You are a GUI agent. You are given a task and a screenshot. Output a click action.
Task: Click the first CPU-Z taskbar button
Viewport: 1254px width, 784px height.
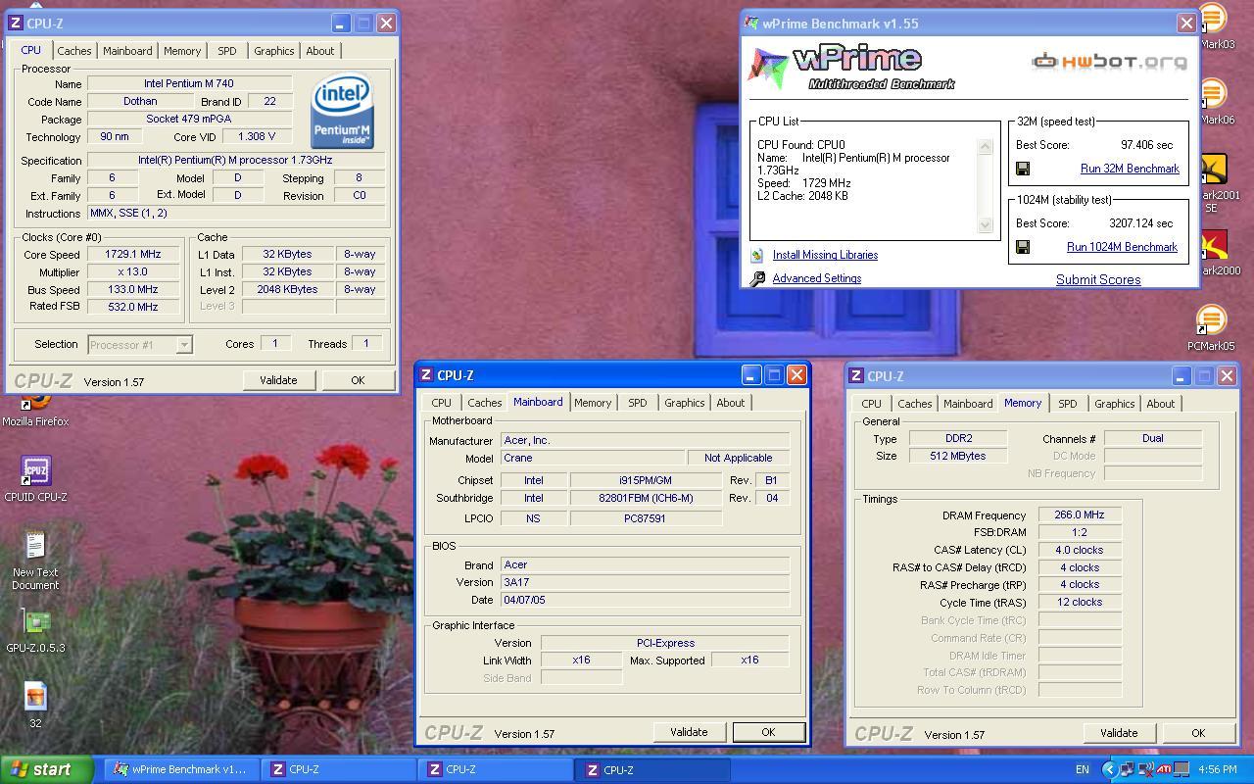click(338, 769)
